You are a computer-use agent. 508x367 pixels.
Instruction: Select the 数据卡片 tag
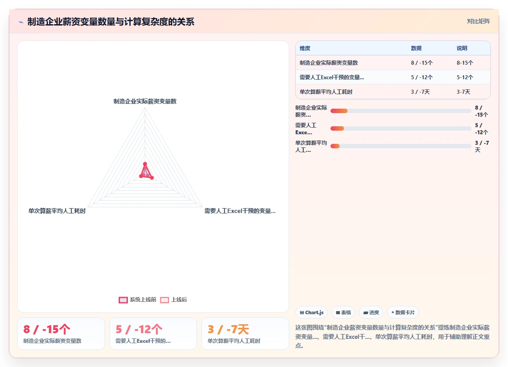click(403, 312)
